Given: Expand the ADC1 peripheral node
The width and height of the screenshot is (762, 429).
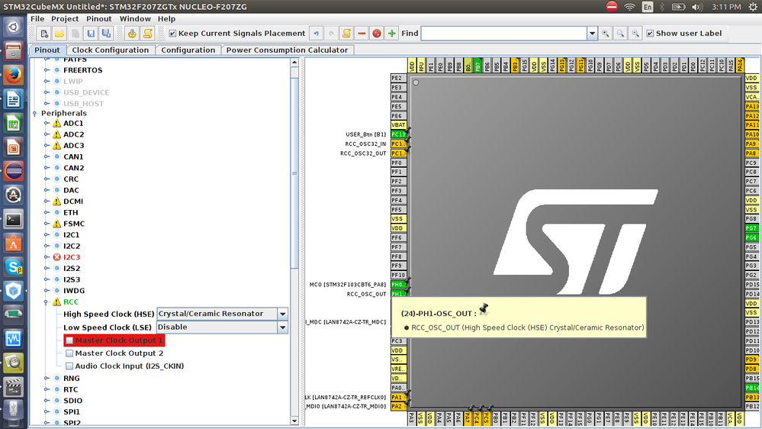Looking at the screenshot, I should (x=47, y=124).
